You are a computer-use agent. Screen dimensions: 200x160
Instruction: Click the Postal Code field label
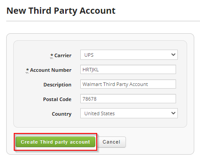57,99
